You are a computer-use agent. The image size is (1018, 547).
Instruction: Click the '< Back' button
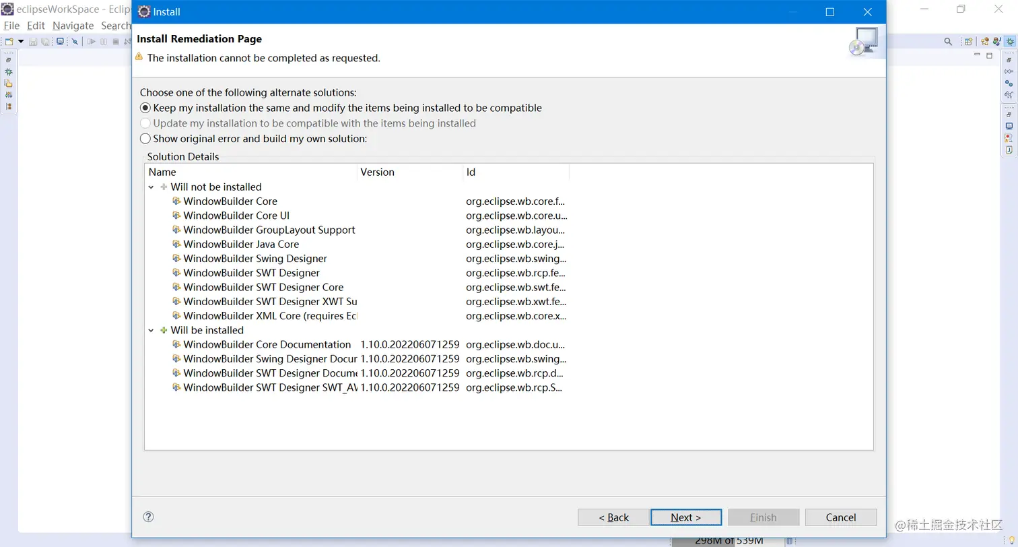click(x=613, y=517)
